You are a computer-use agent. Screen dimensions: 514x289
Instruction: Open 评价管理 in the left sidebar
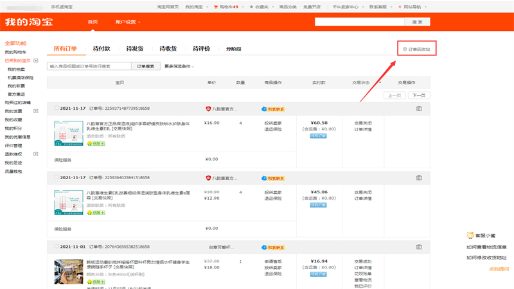tap(13, 146)
